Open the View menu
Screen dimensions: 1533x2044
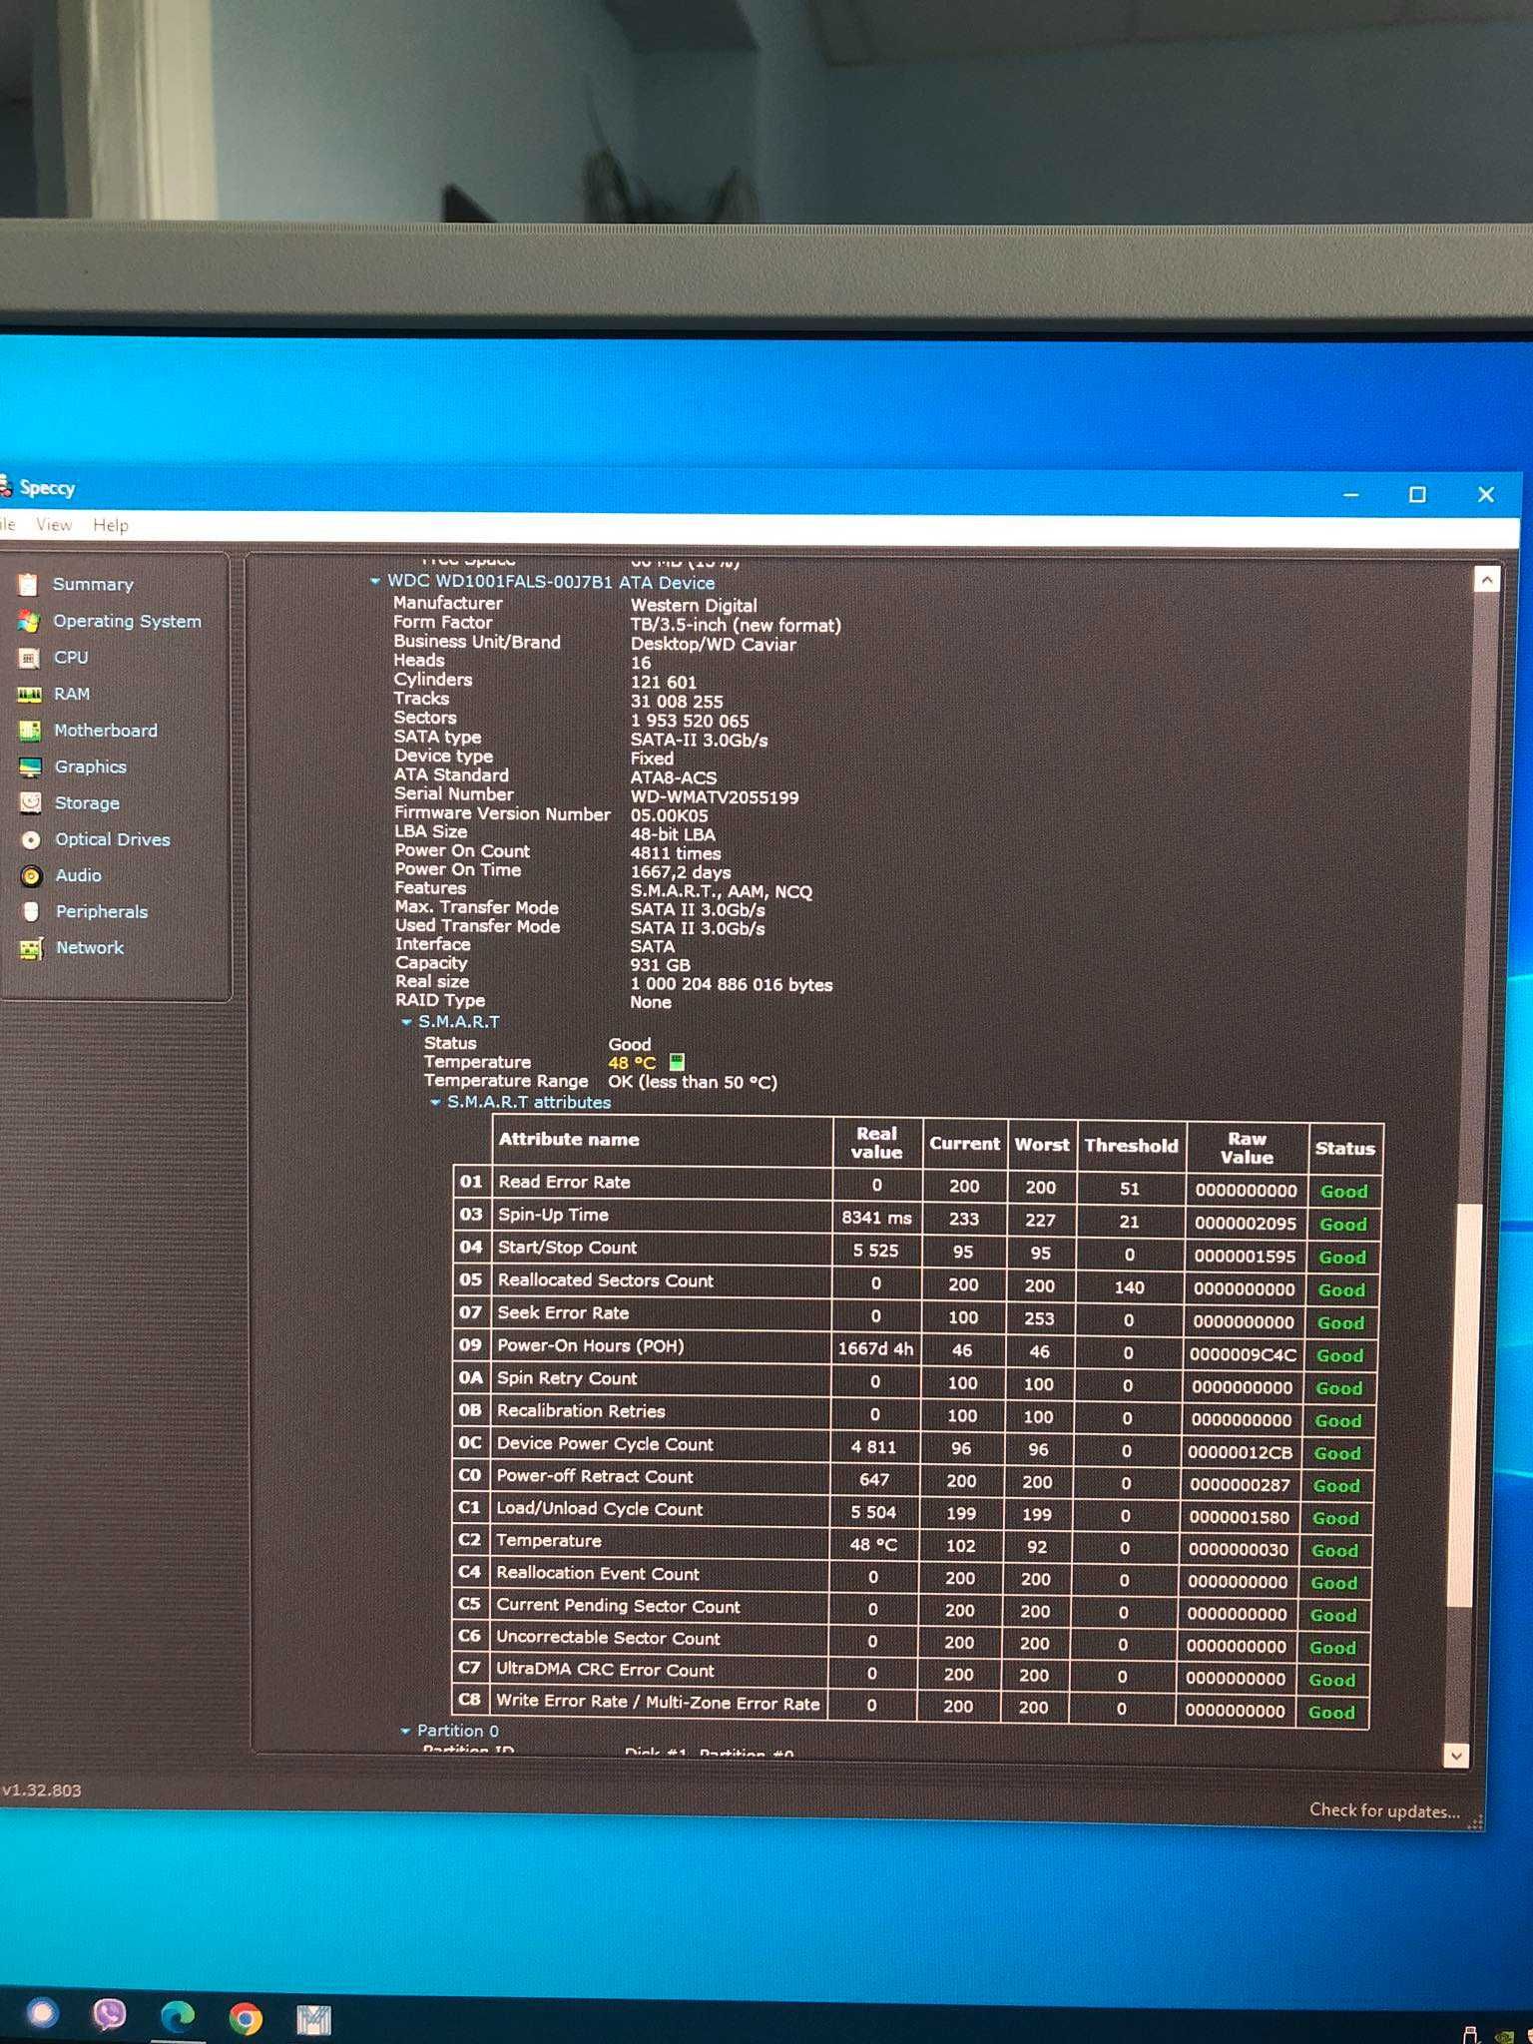point(54,524)
